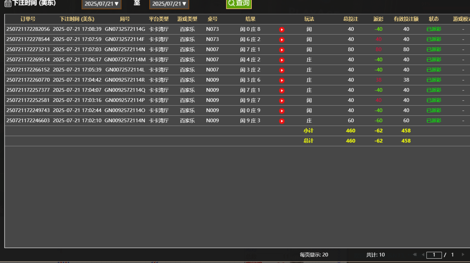Play replay of round GN0092572114P
Image resolution: width=470 pixels, height=263 pixels.
coord(282,100)
